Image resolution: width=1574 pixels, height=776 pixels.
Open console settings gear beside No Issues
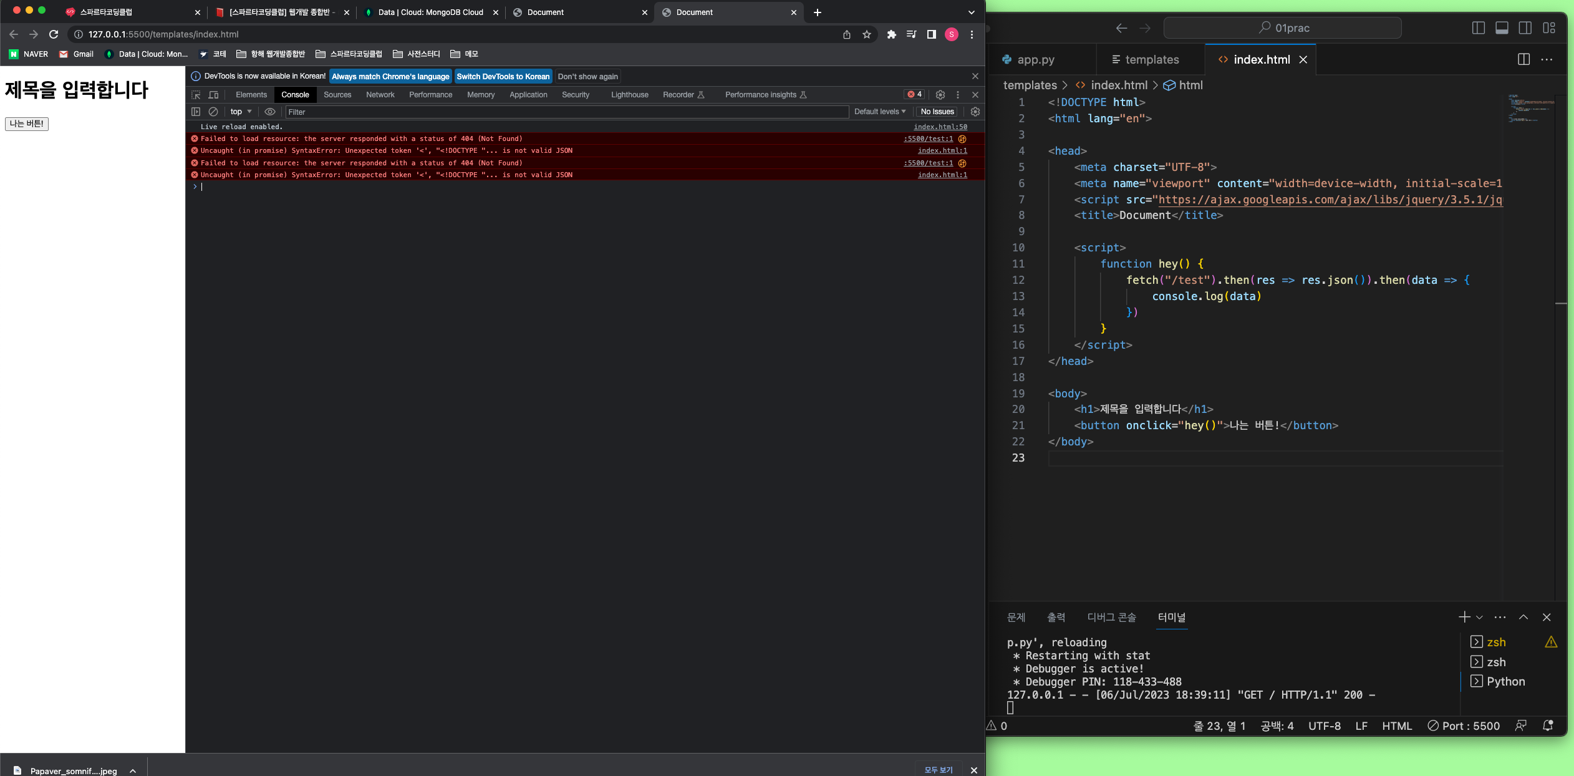point(975,112)
